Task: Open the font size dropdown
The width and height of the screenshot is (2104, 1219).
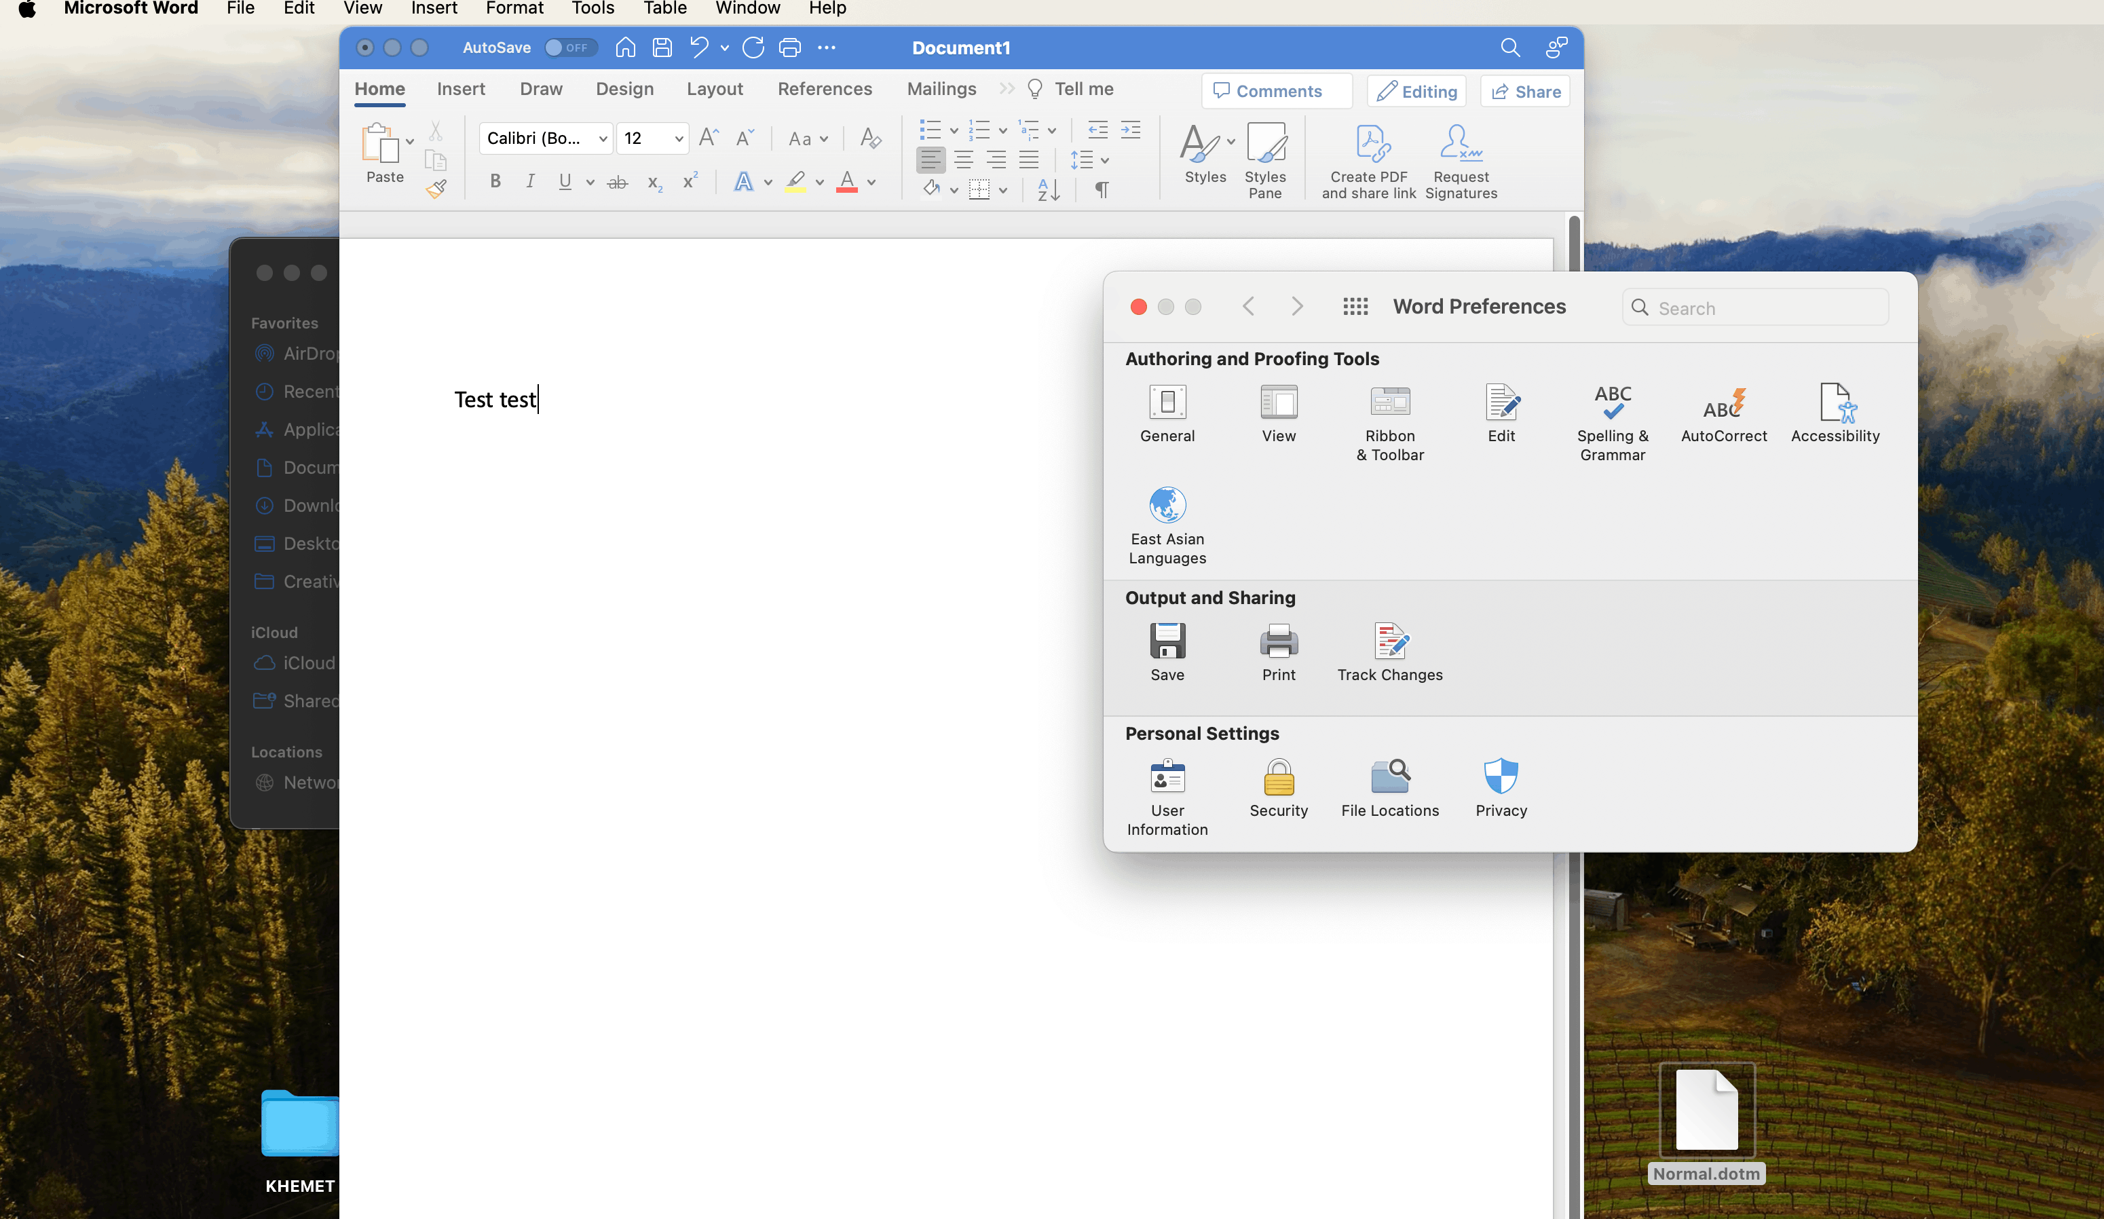Action: tap(679, 138)
